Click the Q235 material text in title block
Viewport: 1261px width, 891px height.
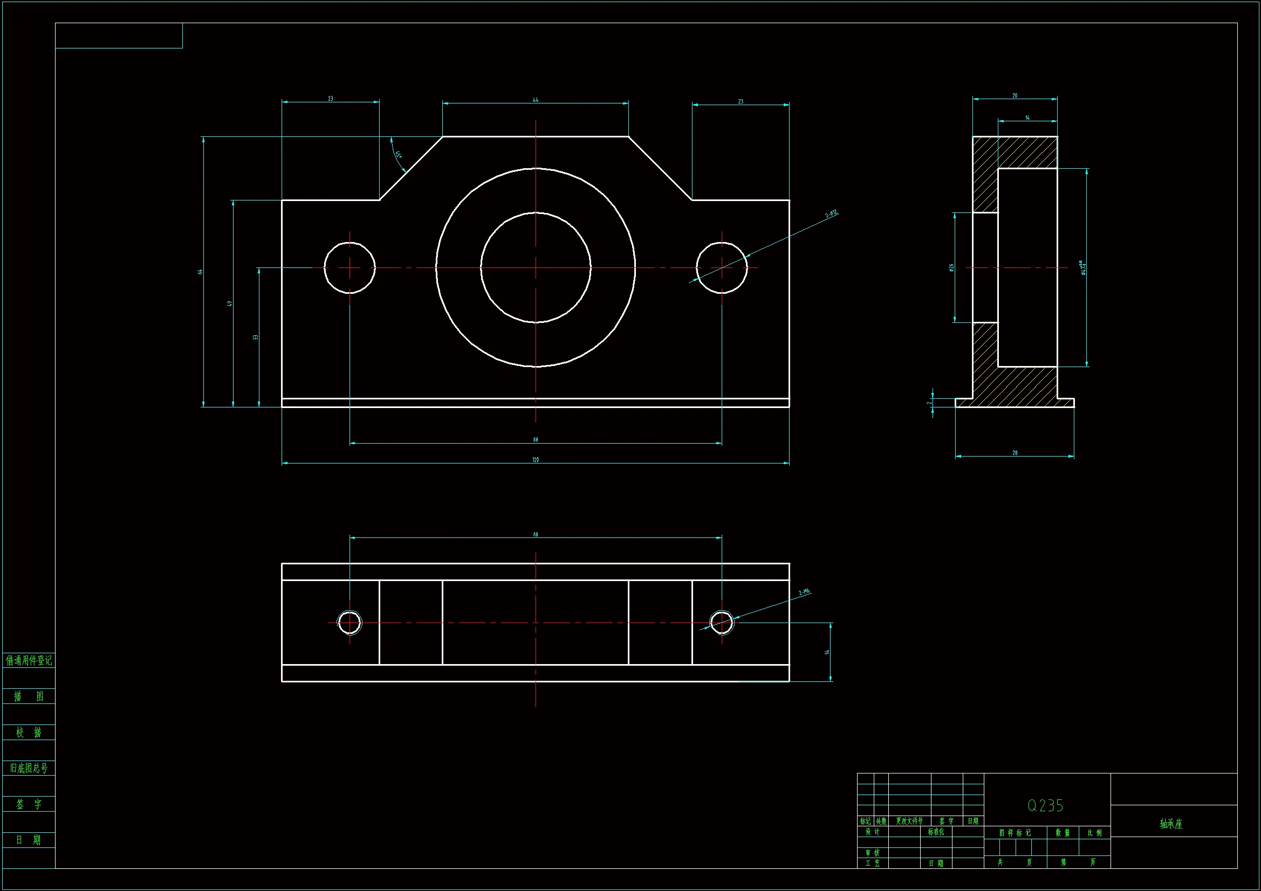[1045, 805]
